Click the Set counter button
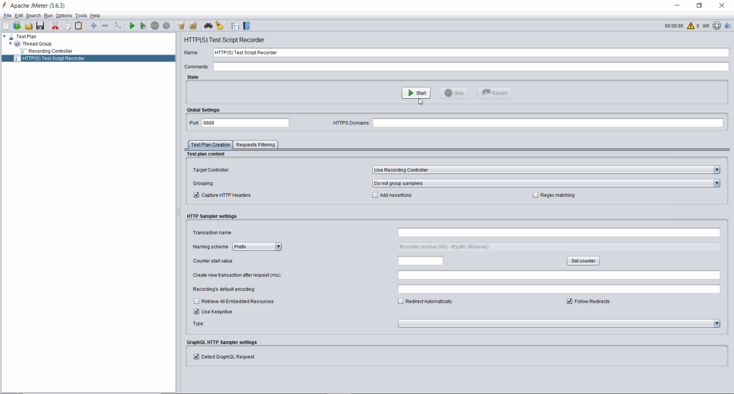The height and width of the screenshot is (394, 734). [x=583, y=261]
